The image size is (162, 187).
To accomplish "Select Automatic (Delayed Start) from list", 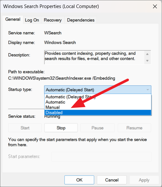I will coord(98,97).
